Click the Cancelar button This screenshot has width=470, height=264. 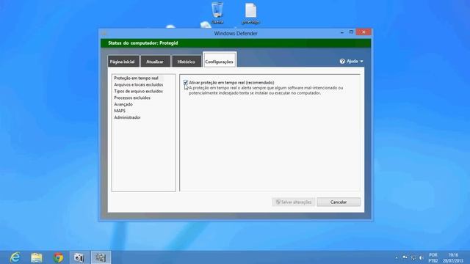tap(339, 202)
